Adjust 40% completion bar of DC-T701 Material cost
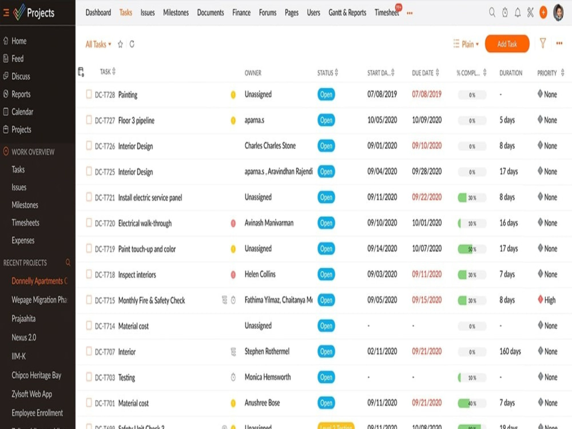This screenshot has height=429, width=572. [472, 403]
